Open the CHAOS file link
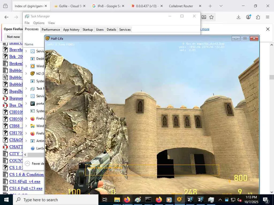Viewport: 274px width, 205px height. pyautogui.click(x=16, y=140)
